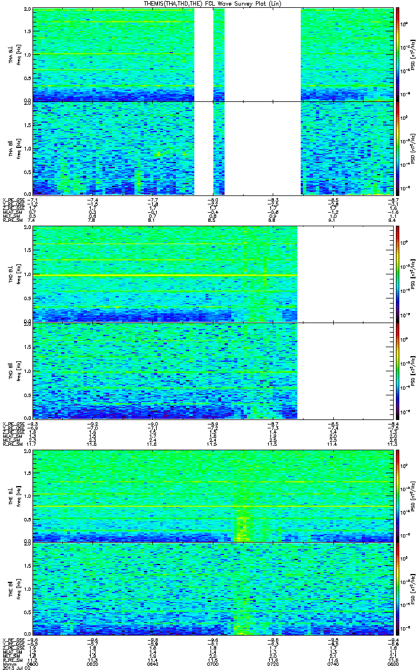
Task: Click the THEMIS FGL Wave Survey Plot title
Action: [214, 4]
